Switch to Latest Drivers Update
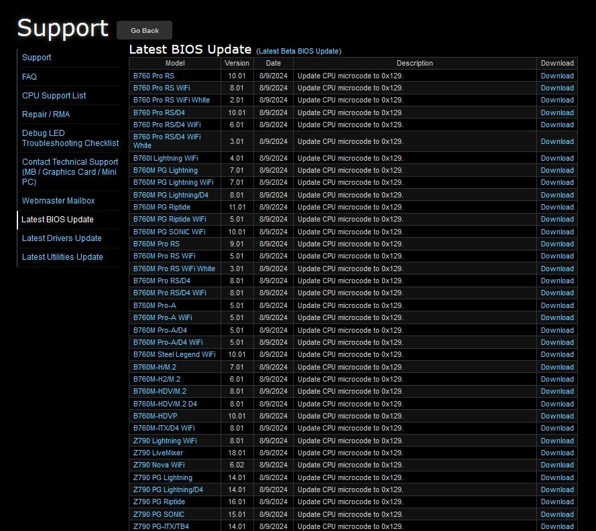The image size is (596, 531). (x=62, y=238)
